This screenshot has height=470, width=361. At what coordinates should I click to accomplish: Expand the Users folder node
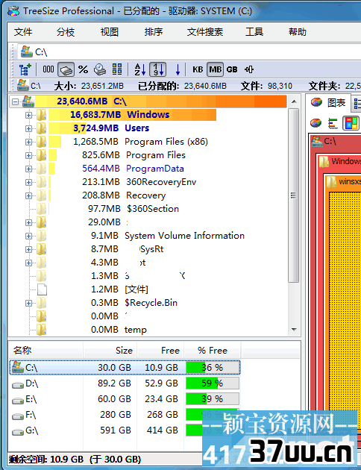pyautogui.click(x=28, y=128)
